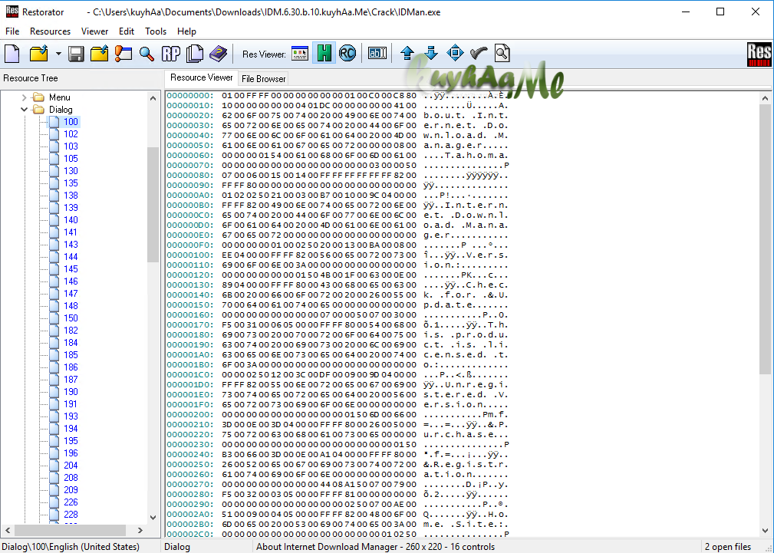Click the tree horizontal scroll right arrow
Screen dimensions: 774x553
140,530
